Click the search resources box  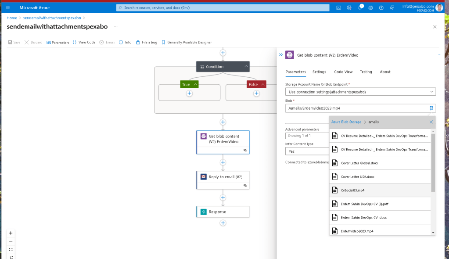[x=223, y=8]
